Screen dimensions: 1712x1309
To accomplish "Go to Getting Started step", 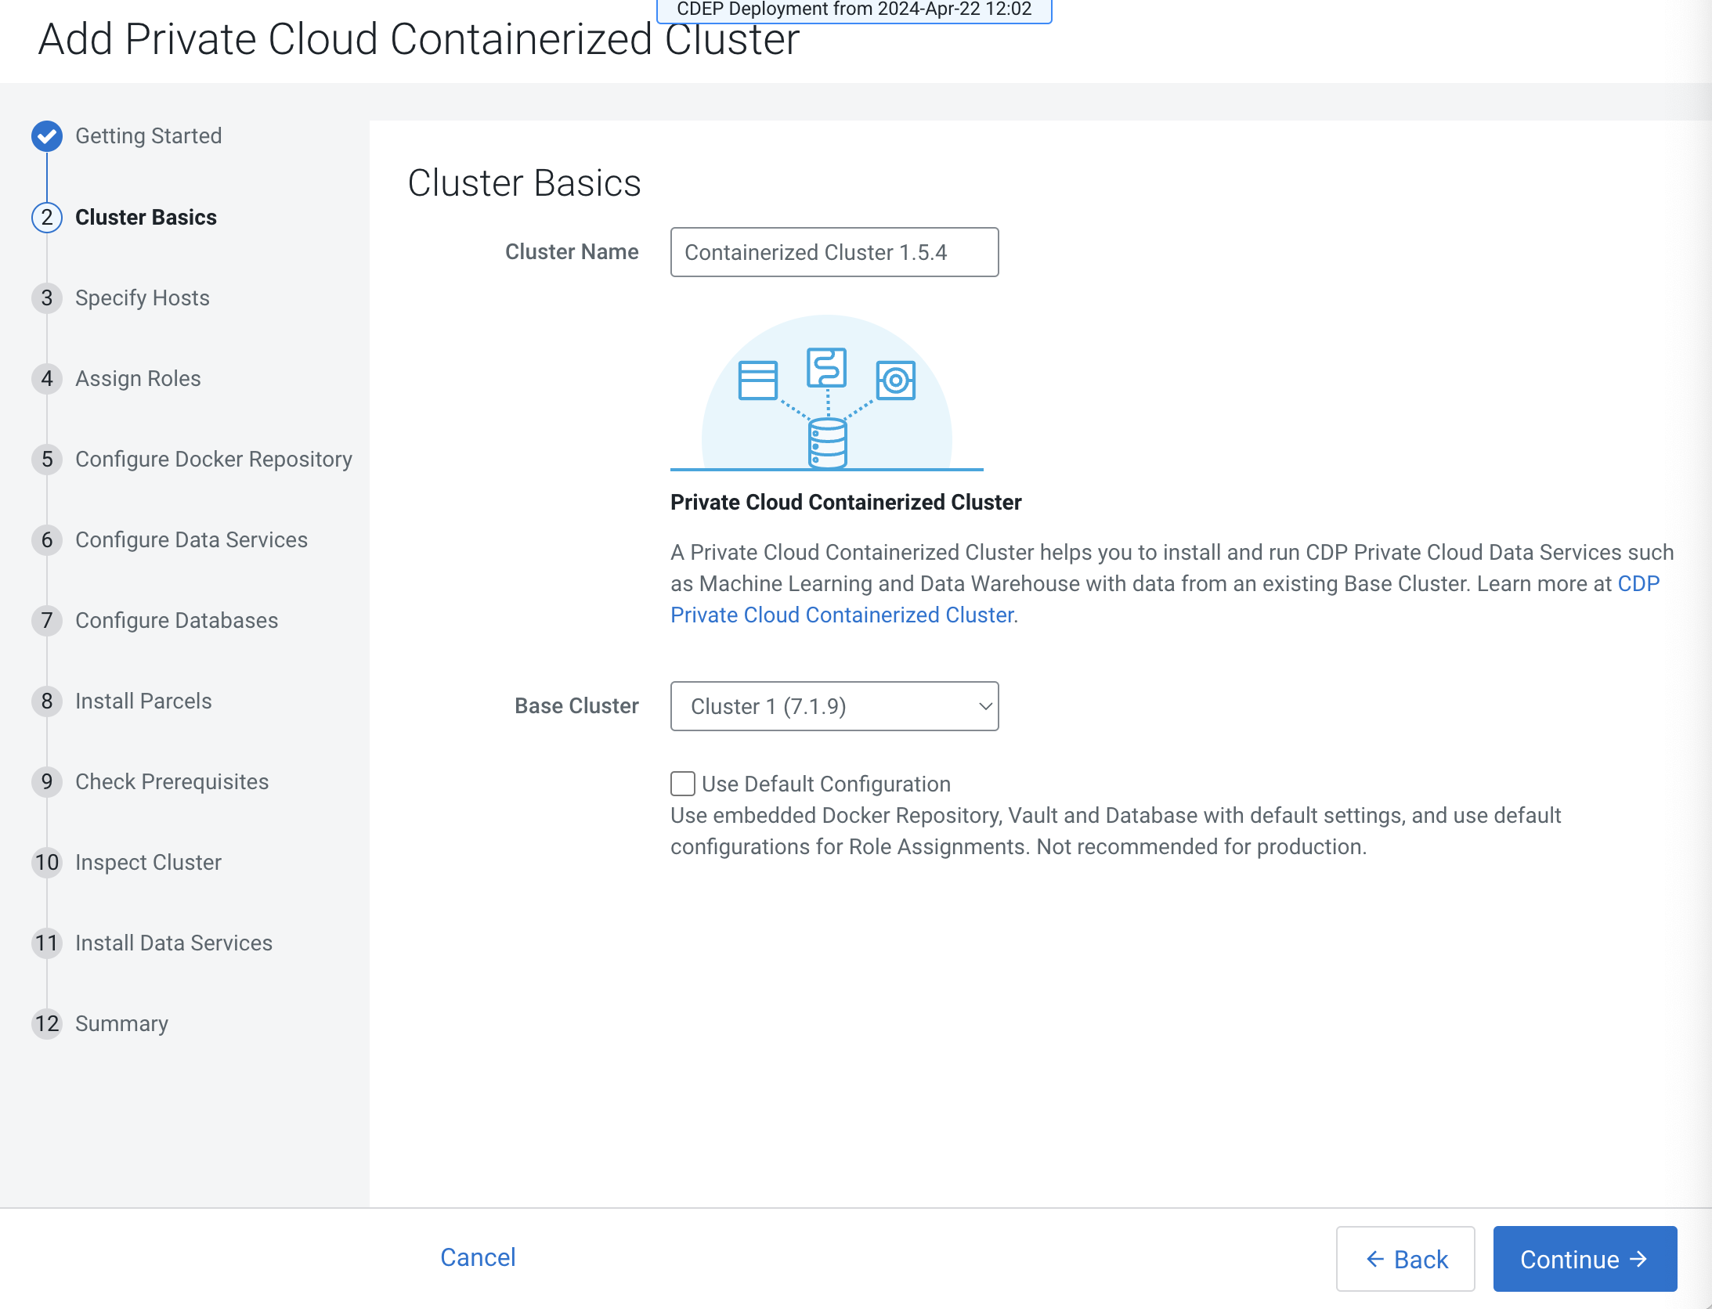I will coord(149,136).
